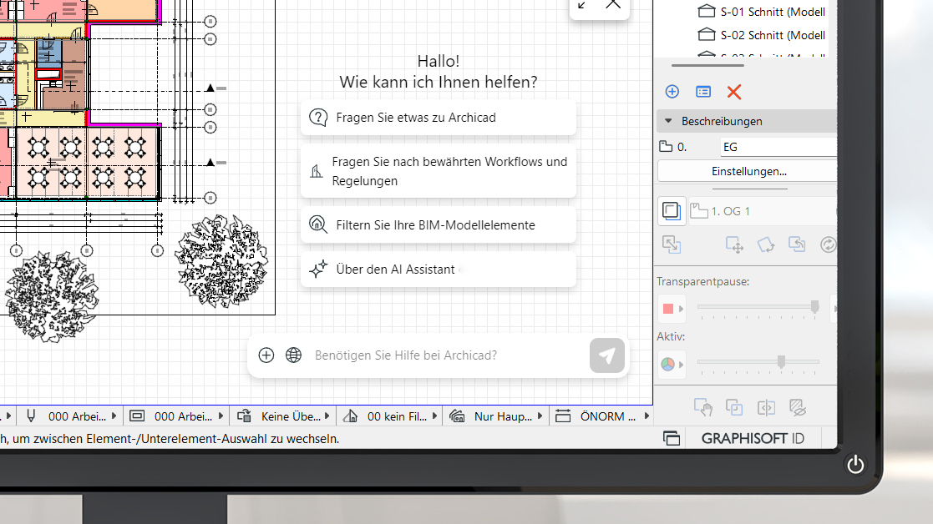The image size is (933, 524).
Task: Click the monitor power button icon
Action: click(855, 465)
